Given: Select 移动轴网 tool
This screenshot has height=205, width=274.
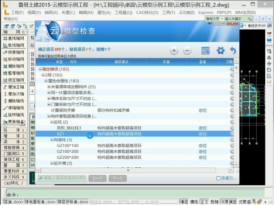Looking at the screenshot, I should [14, 59].
